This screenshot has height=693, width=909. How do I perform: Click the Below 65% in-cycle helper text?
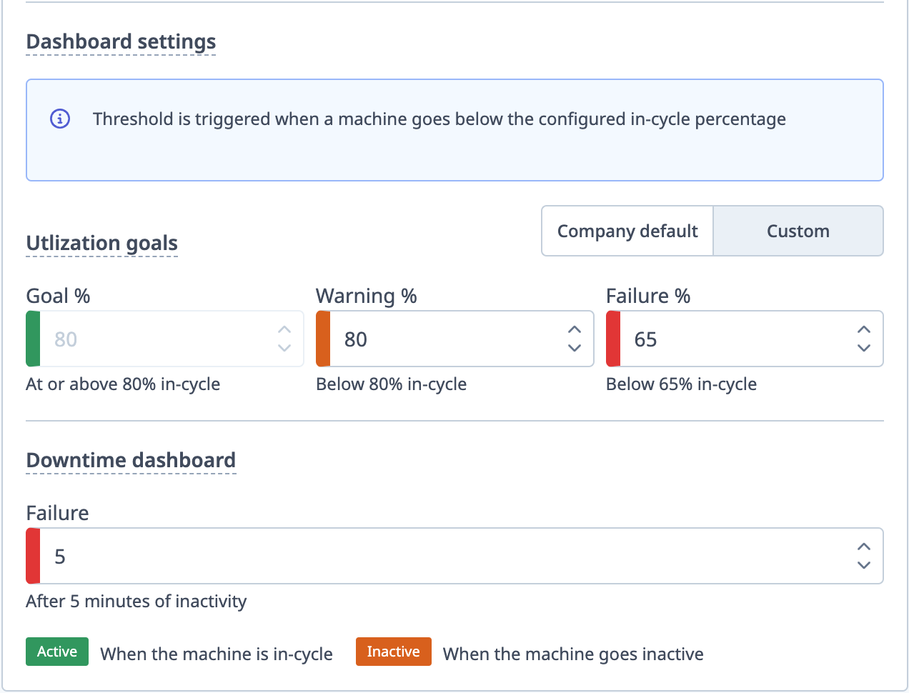click(681, 384)
